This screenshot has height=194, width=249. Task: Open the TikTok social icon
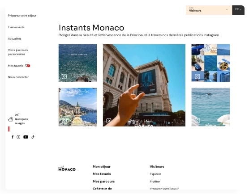coord(33,137)
